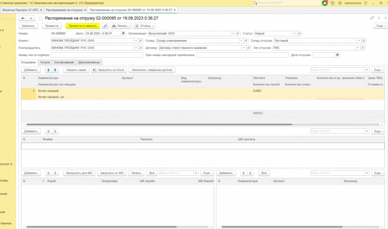388x229 pixels.
Task: Switch to Услуги tab
Action: (45, 62)
